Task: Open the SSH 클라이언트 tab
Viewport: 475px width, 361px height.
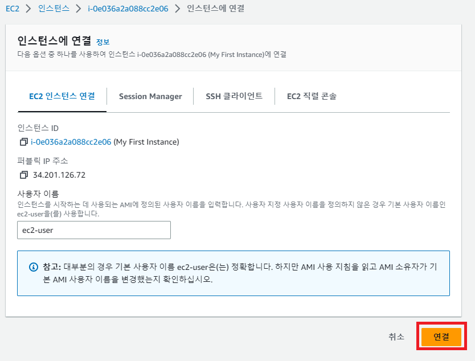Action: [x=234, y=96]
